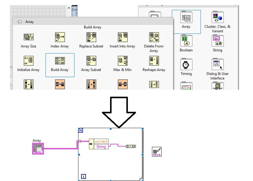This screenshot has width=253, height=181.
Task: Select the Initialize Array function
Action: (29, 61)
